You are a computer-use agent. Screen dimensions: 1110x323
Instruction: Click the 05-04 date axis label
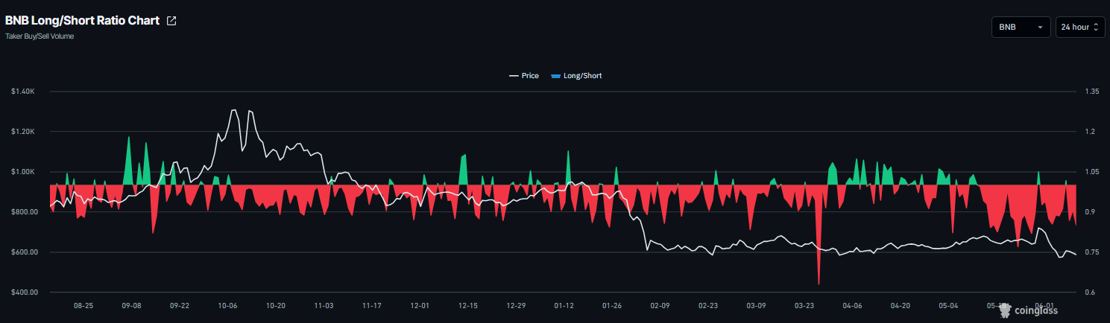coord(949,306)
